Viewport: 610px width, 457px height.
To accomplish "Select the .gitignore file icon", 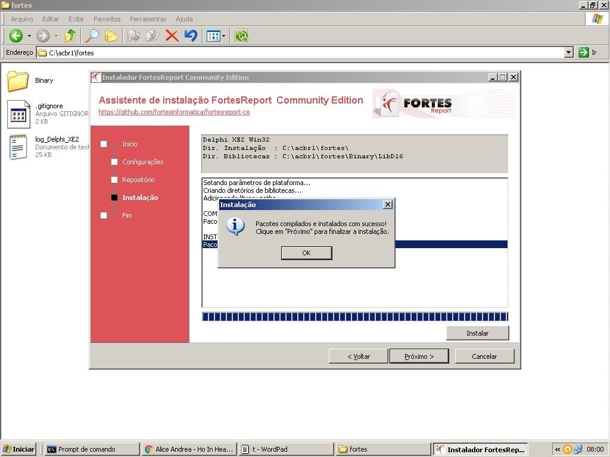I will (18, 114).
